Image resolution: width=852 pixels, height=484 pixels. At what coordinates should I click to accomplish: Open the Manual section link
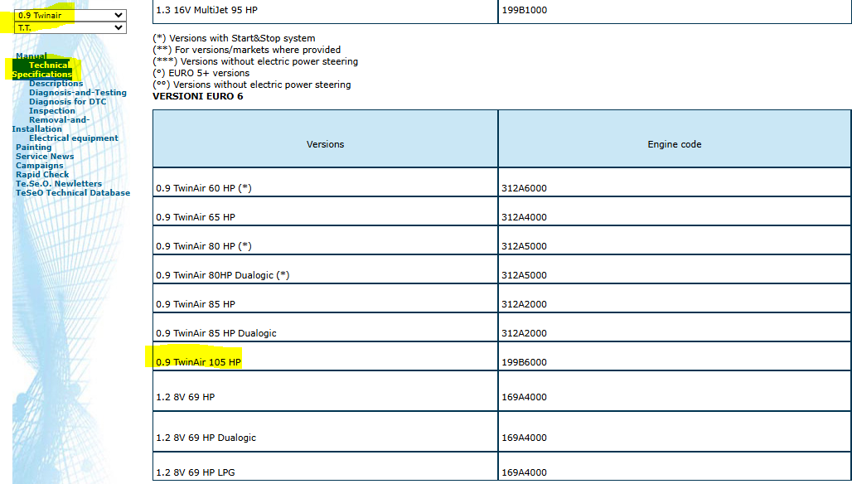pos(31,56)
